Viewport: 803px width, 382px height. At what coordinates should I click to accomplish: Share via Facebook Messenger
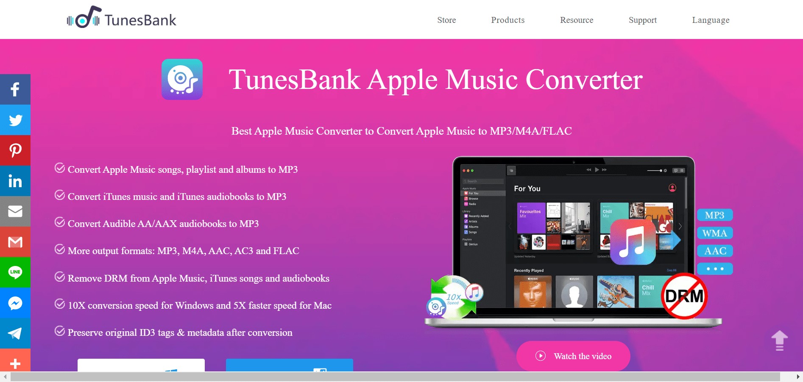pos(15,303)
